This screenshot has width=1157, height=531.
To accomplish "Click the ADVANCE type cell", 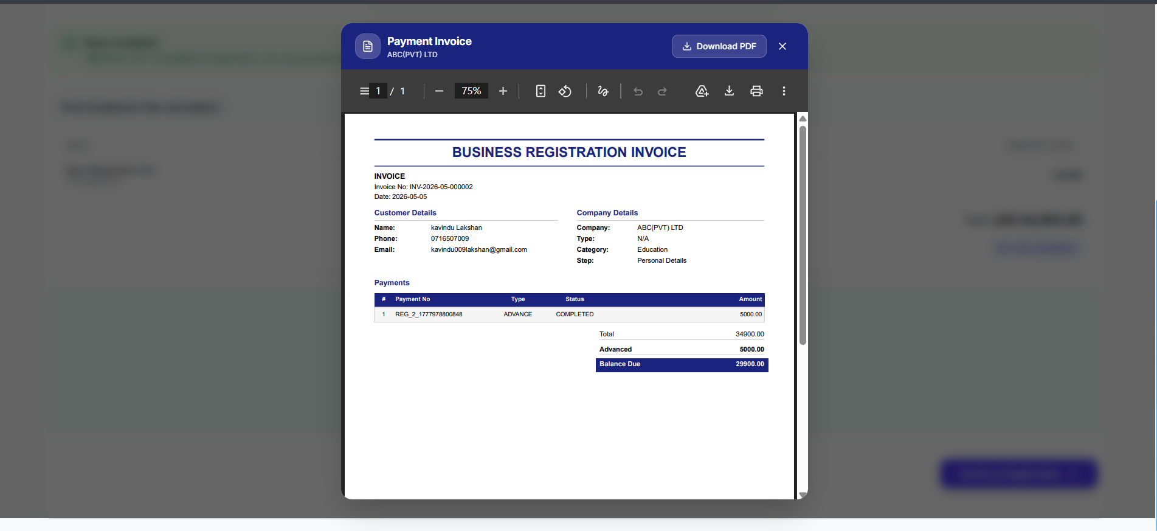I will [517, 314].
